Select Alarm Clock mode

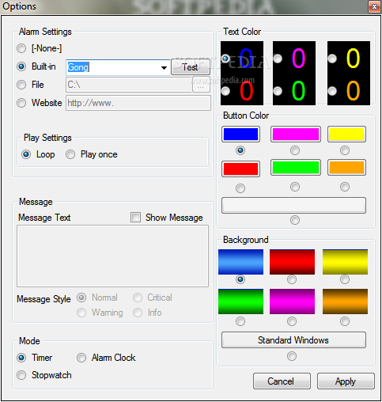point(81,358)
